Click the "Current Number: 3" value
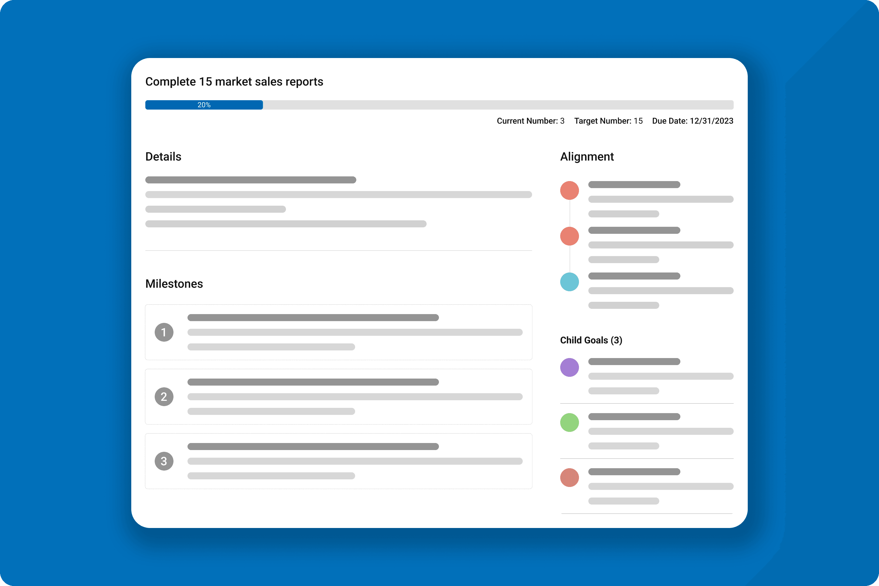The image size is (879, 586). (x=531, y=121)
